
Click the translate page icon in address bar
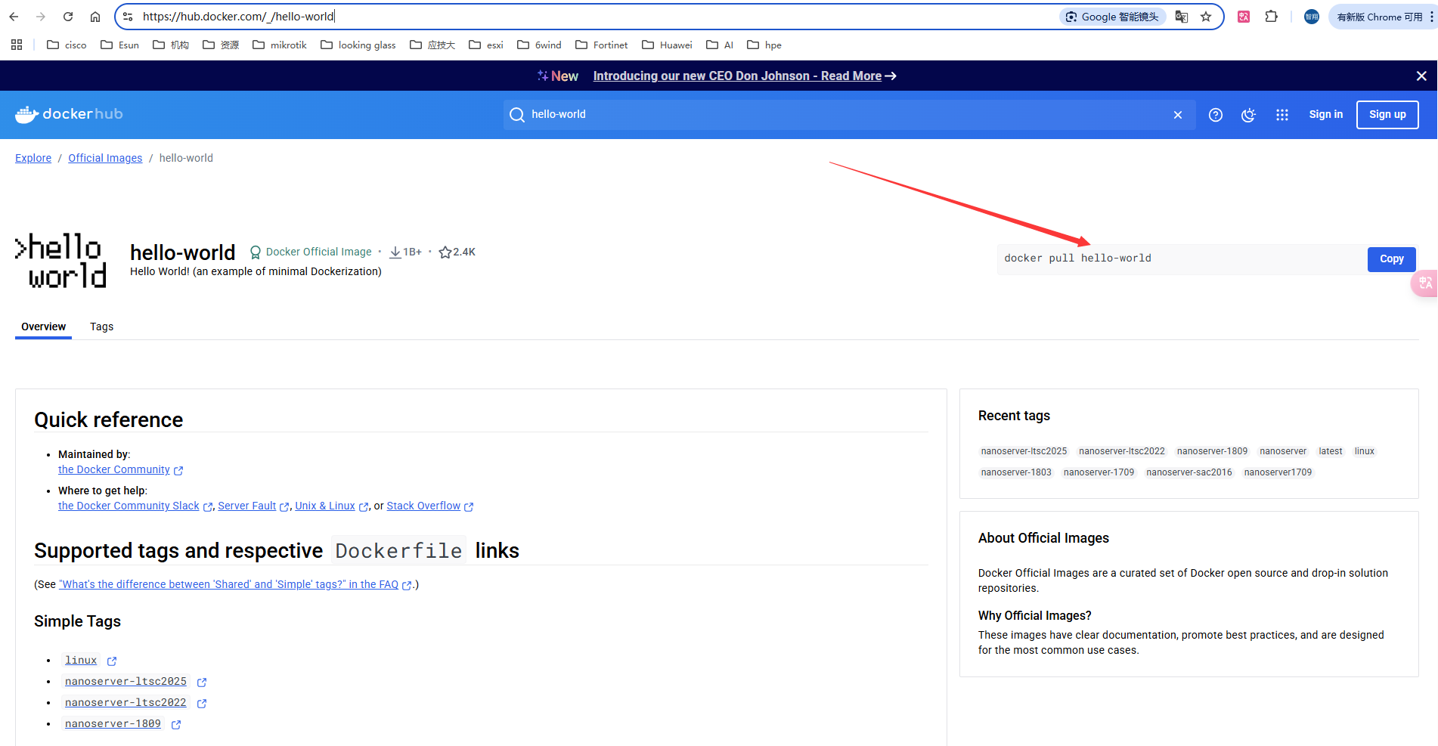click(x=1181, y=17)
